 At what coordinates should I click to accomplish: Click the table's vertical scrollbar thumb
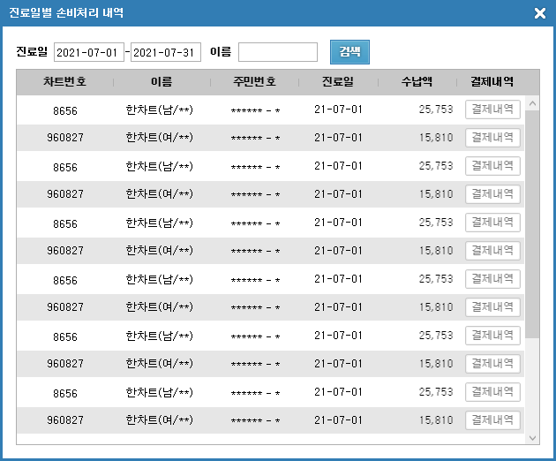(532, 224)
